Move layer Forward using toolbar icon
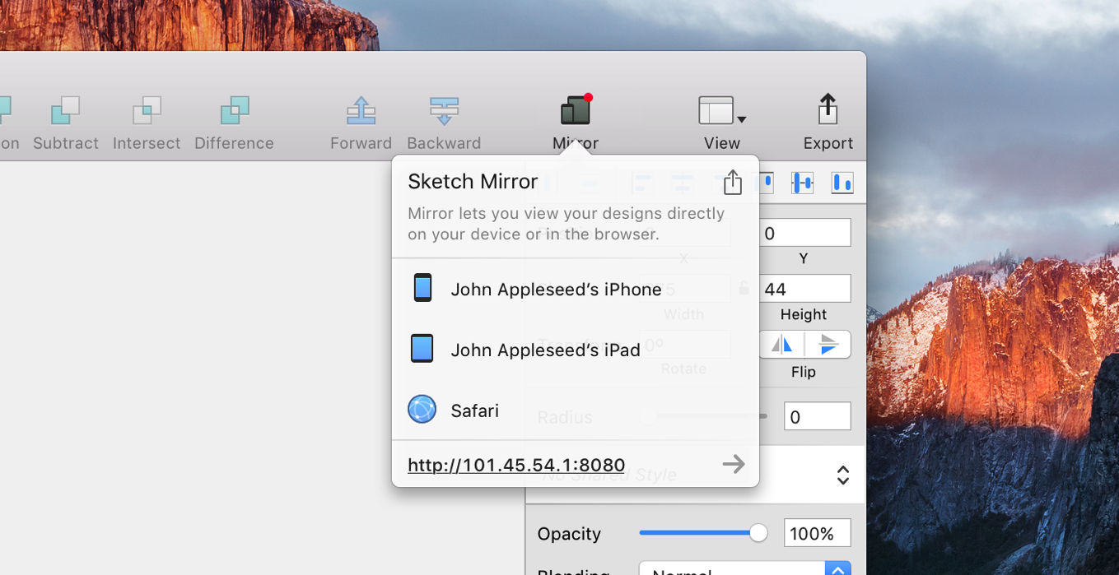 coord(361,110)
